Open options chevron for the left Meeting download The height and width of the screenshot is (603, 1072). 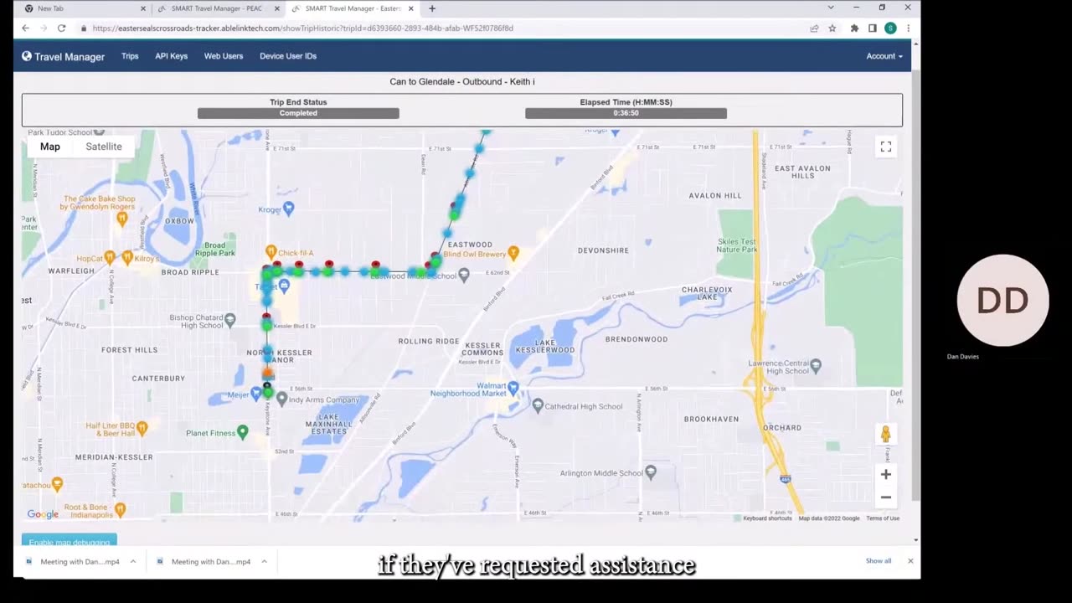[x=132, y=562]
